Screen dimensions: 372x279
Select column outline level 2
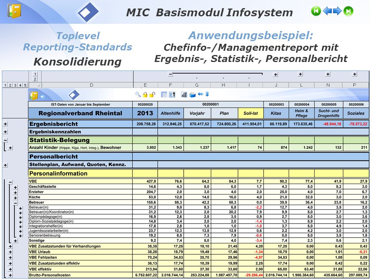tap(35, 79)
